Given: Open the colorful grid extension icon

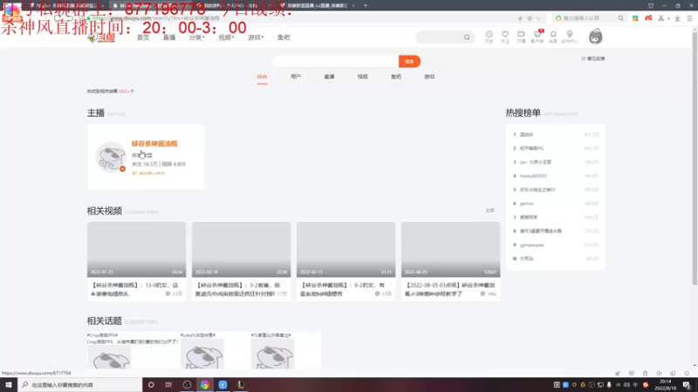Looking at the screenshot, I should [635, 18].
